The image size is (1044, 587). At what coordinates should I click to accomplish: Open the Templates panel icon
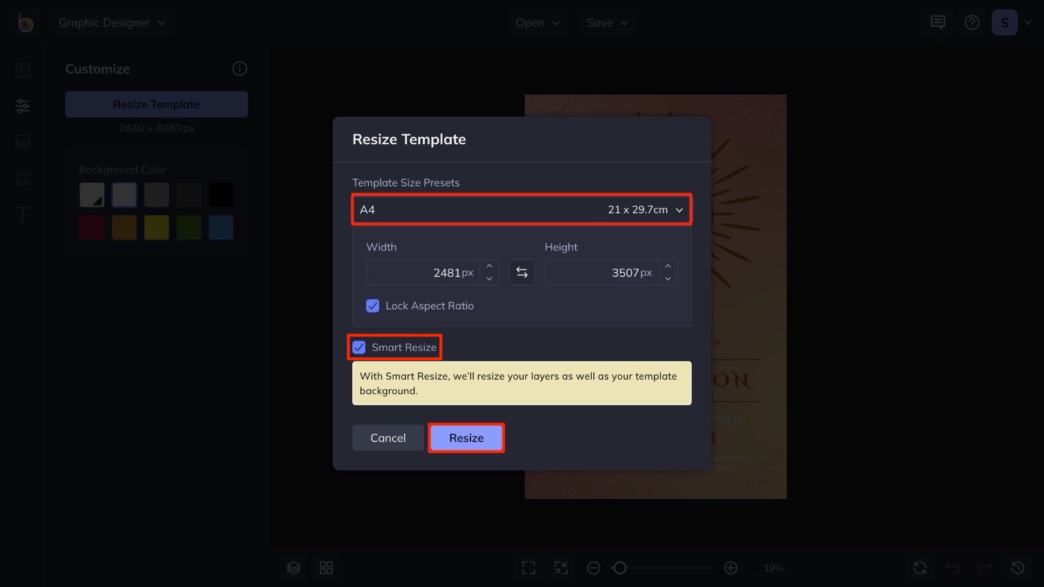pos(22,142)
